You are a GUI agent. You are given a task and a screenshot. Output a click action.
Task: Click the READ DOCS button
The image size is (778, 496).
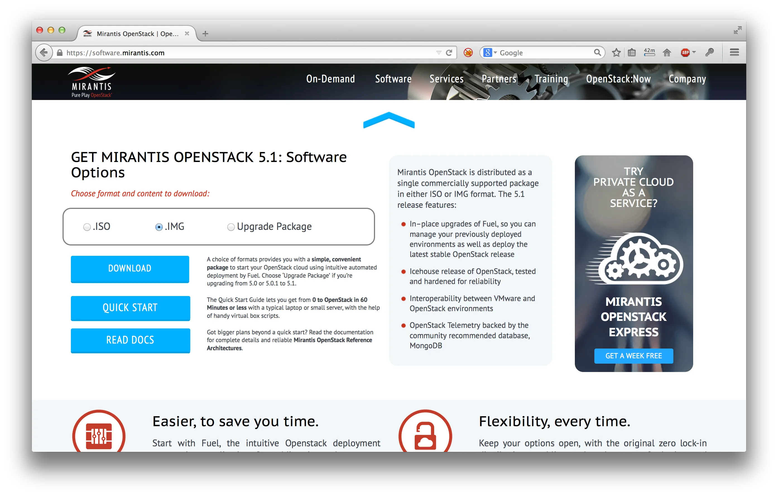(130, 340)
